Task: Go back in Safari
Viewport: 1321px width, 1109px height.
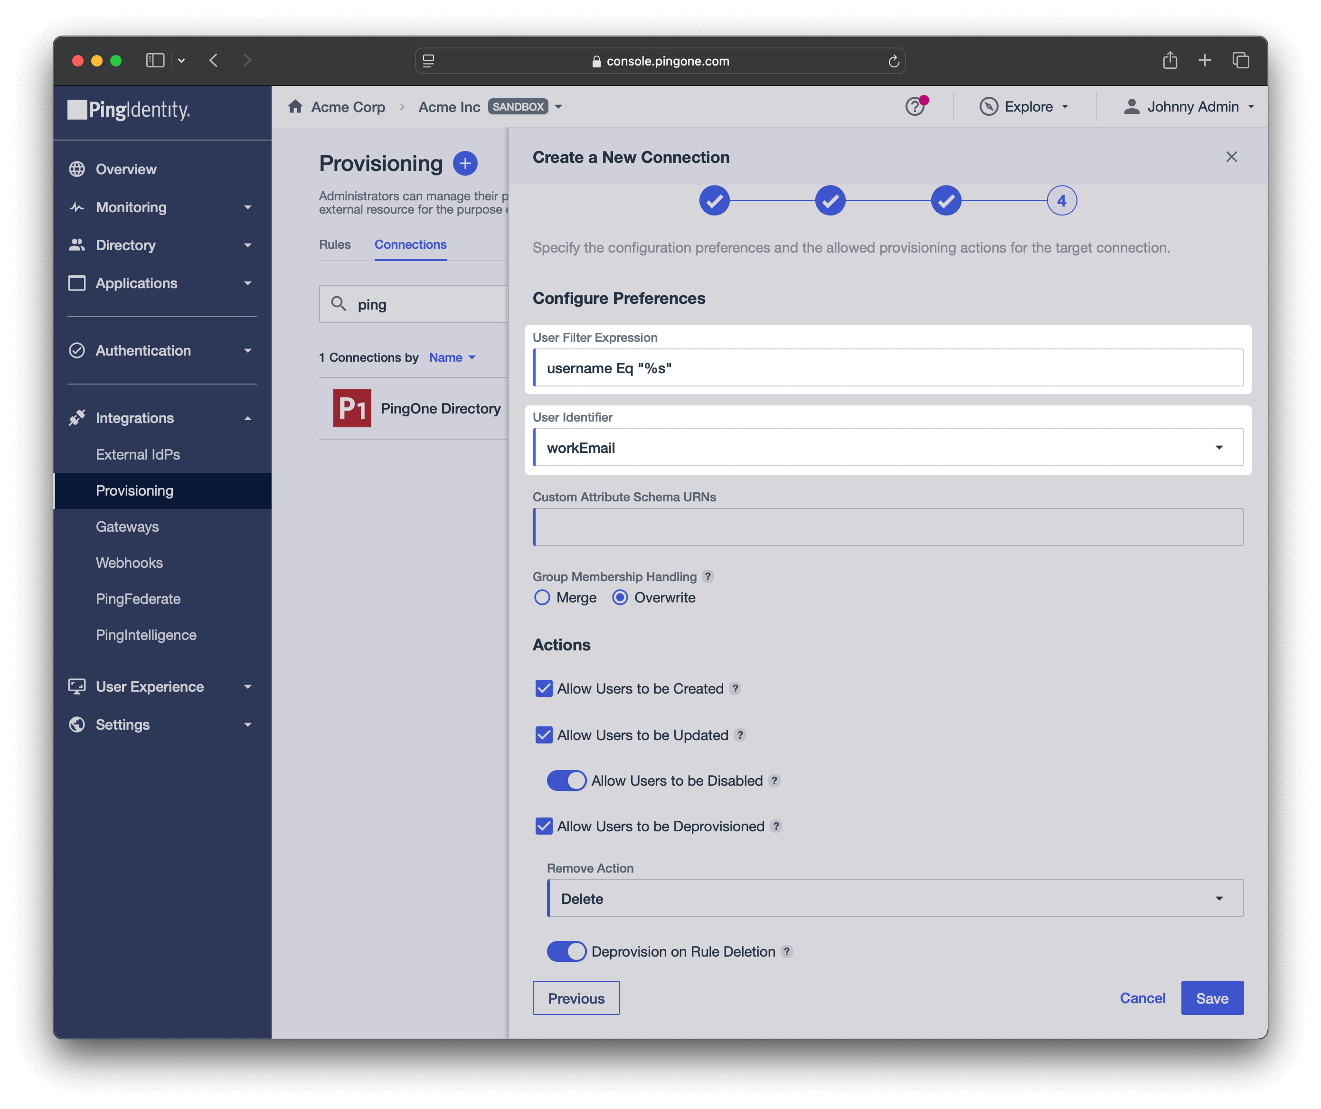Action: pos(214,60)
